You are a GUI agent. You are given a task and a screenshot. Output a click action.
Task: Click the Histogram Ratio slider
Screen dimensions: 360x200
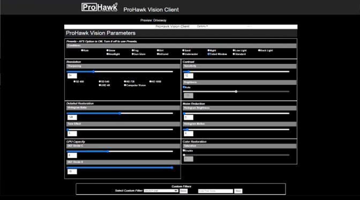[120, 113]
